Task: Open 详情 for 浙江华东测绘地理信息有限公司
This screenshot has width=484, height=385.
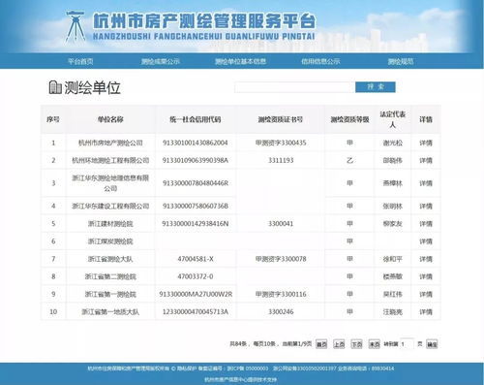Action: coord(426,183)
